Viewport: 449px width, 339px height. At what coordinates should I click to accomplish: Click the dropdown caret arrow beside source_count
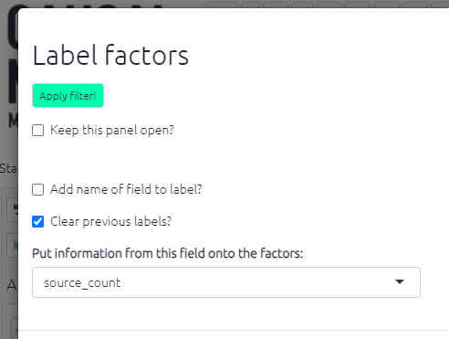[400, 281]
